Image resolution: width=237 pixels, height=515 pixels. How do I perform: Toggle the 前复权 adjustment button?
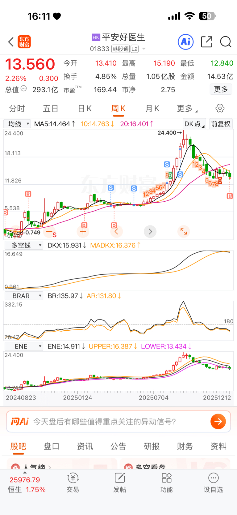coord(221,124)
